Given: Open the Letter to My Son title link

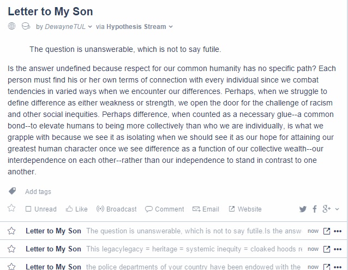Looking at the screenshot, I should point(50,11).
